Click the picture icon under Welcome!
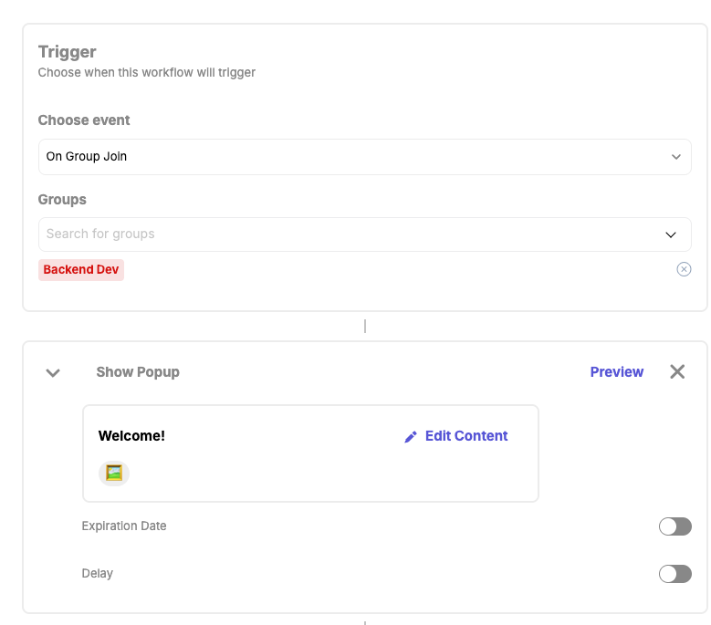This screenshot has height=625, width=711. coord(114,473)
